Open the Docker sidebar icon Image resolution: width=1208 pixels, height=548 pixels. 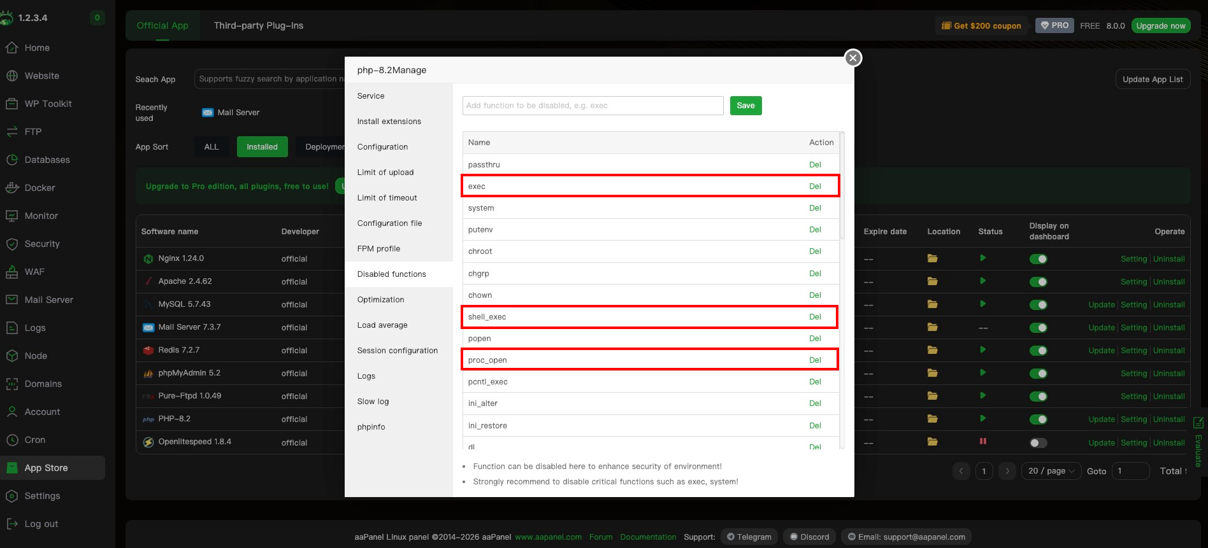click(x=12, y=188)
